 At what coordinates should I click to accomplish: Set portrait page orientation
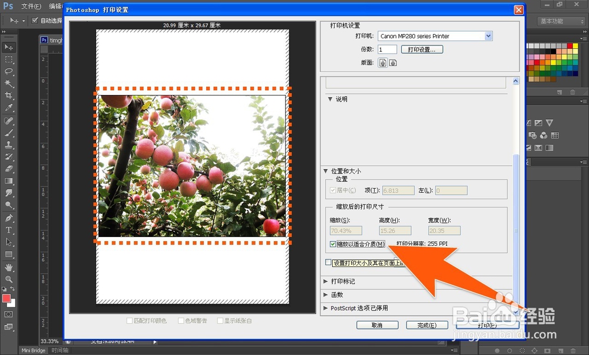click(383, 63)
